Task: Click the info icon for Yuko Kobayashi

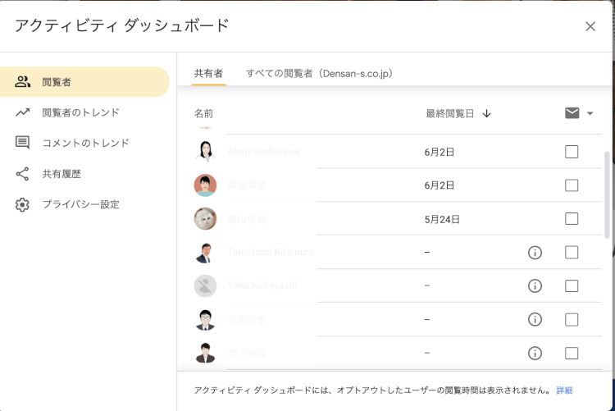Action: pyautogui.click(x=535, y=285)
